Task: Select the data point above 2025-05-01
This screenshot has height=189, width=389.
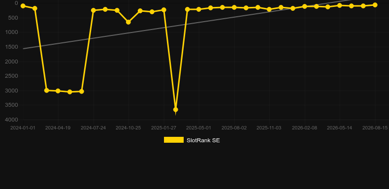Action: point(199,9)
